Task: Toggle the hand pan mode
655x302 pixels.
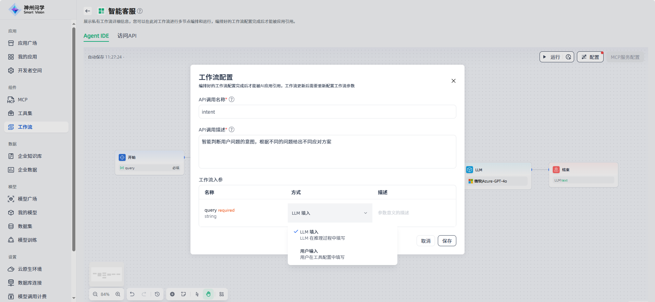Action: pyautogui.click(x=208, y=294)
